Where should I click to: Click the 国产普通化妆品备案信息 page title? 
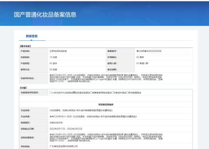[45, 15]
